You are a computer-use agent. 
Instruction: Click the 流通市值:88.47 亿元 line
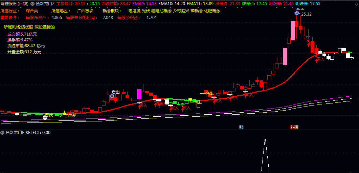(26, 46)
